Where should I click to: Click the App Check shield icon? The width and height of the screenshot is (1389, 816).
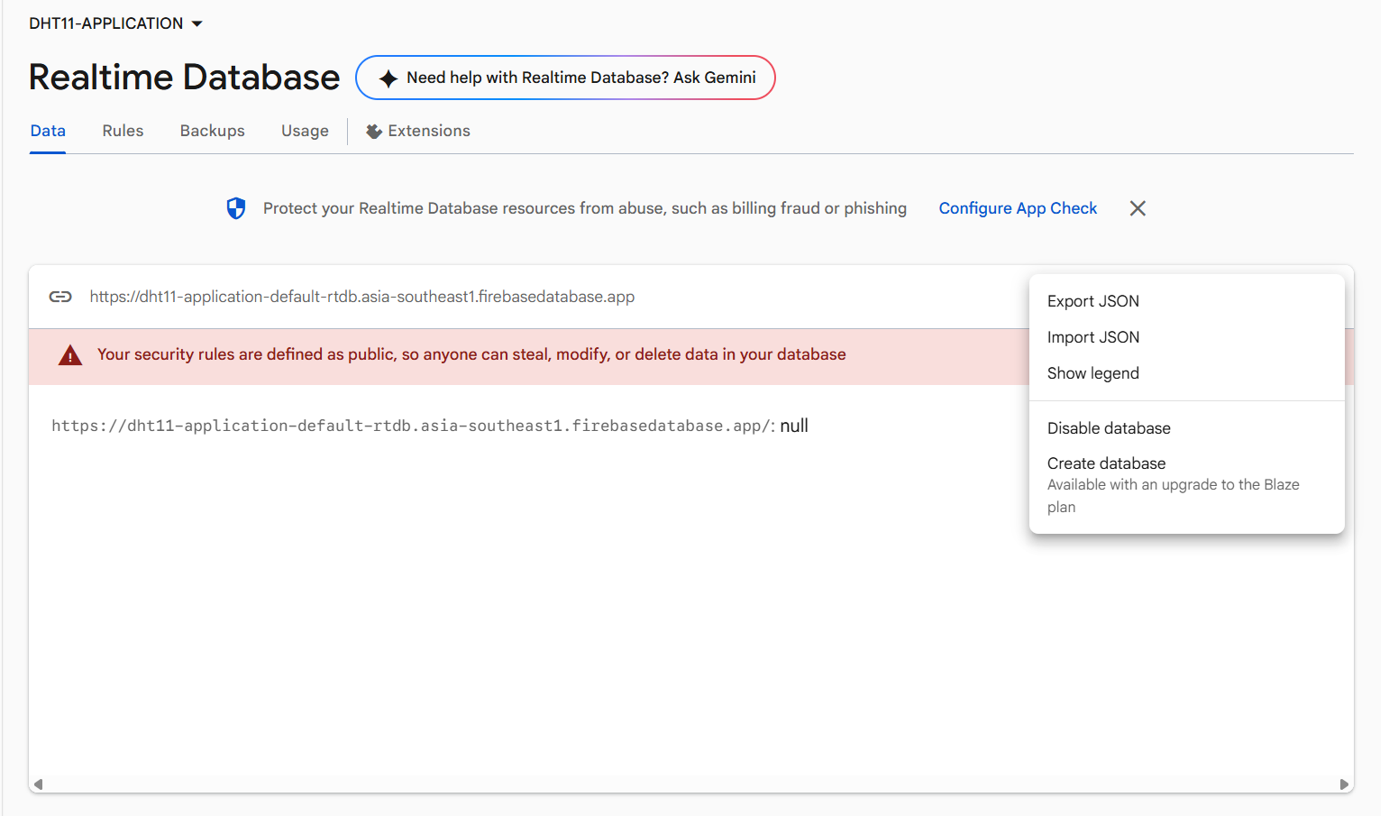235,208
